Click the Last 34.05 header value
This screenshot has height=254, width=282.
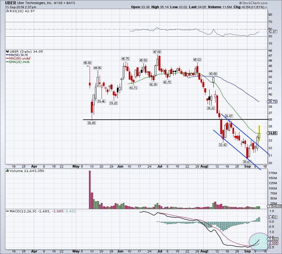(197, 7)
